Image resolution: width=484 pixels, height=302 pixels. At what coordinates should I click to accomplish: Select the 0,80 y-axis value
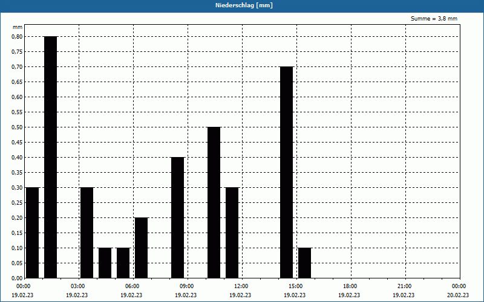point(17,36)
